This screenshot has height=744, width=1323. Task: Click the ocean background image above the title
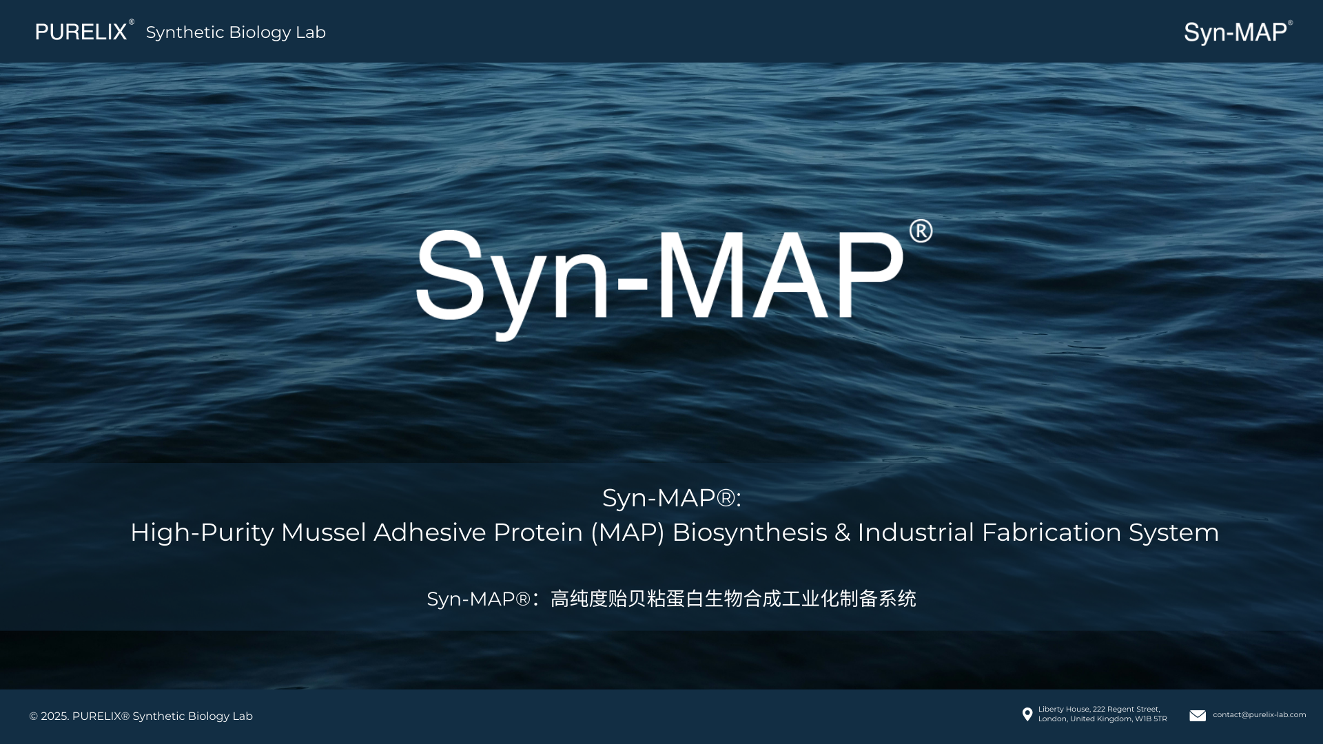[661, 138]
